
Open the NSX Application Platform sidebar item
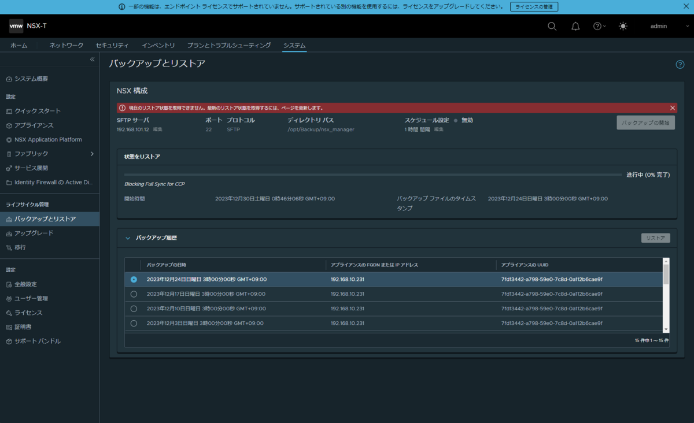pyautogui.click(x=48, y=139)
